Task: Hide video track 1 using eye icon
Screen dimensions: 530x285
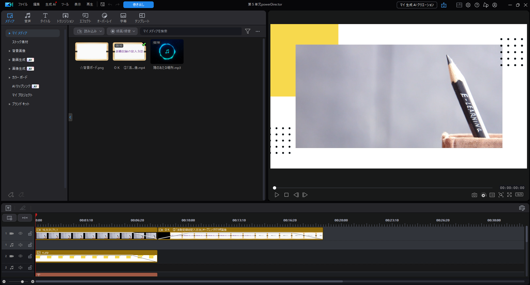Action: 20,234
